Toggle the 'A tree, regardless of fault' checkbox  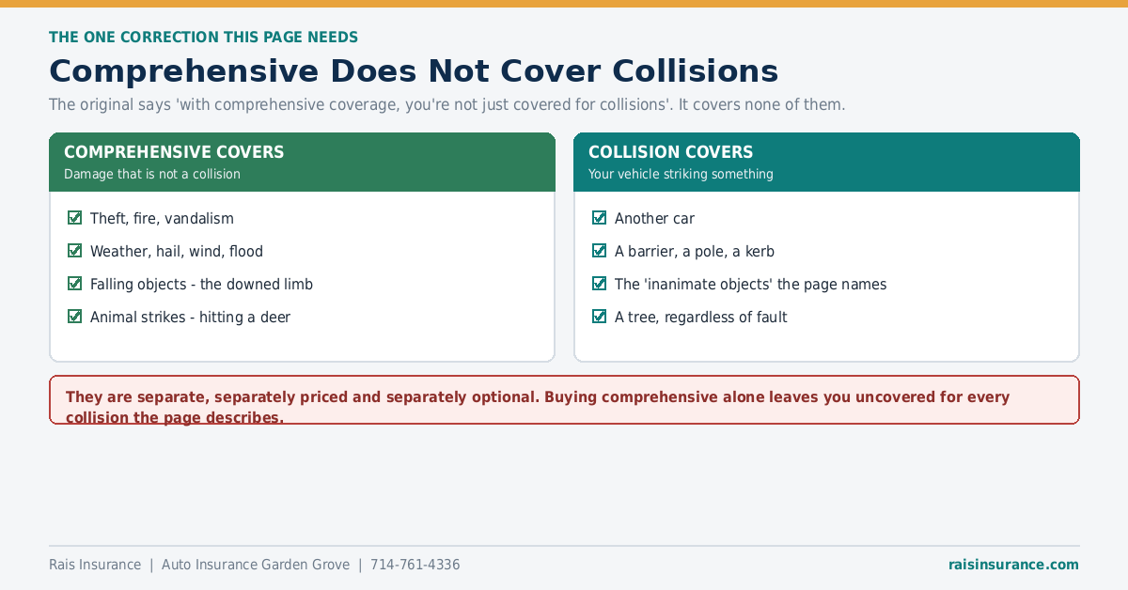click(x=600, y=317)
